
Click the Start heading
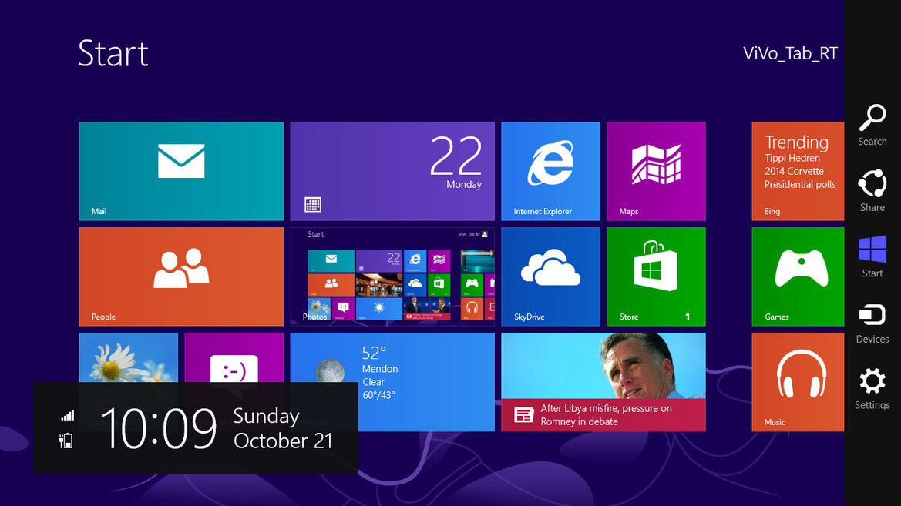(113, 53)
